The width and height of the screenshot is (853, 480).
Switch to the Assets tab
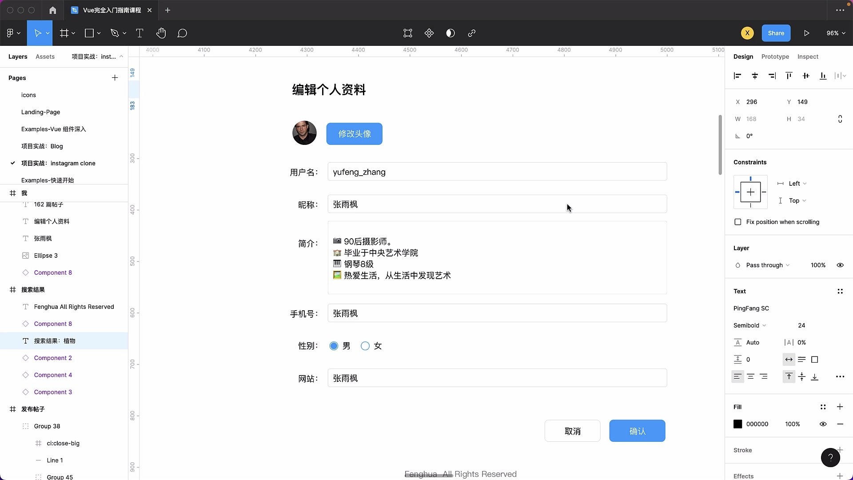45,56
